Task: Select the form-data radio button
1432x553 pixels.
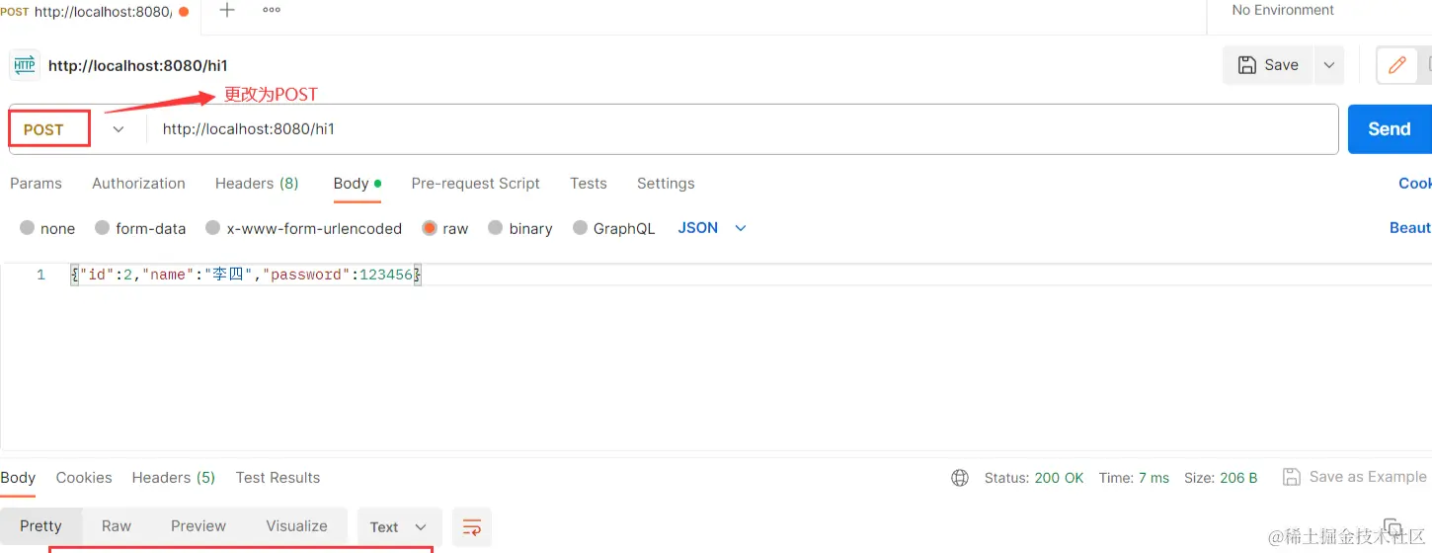Action: pos(103,228)
